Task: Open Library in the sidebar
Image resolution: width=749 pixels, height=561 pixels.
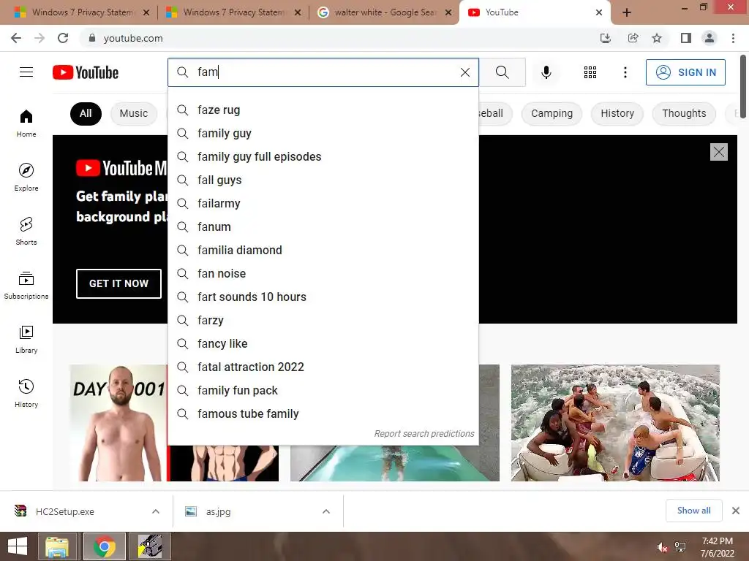Action: click(x=26, y=339)
